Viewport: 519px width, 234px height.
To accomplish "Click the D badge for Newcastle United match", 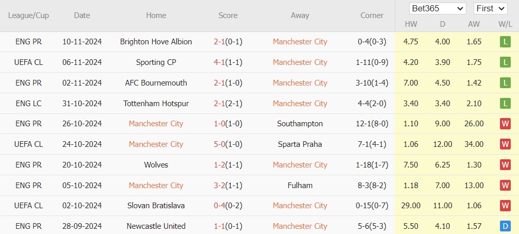I will point(504,226).
